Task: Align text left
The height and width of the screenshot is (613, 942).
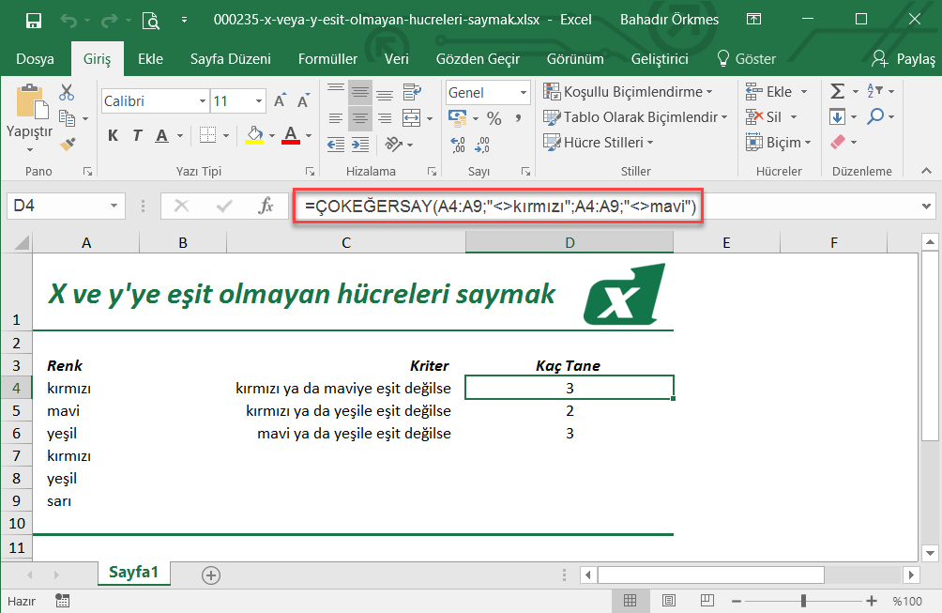Action: pyautogui.click(x=336, y=118)
